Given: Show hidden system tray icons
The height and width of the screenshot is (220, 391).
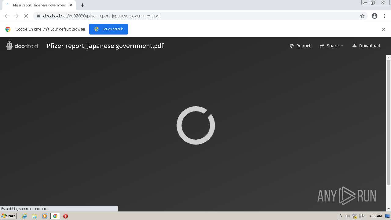Looking at the screenshot, I should (341, 216).
